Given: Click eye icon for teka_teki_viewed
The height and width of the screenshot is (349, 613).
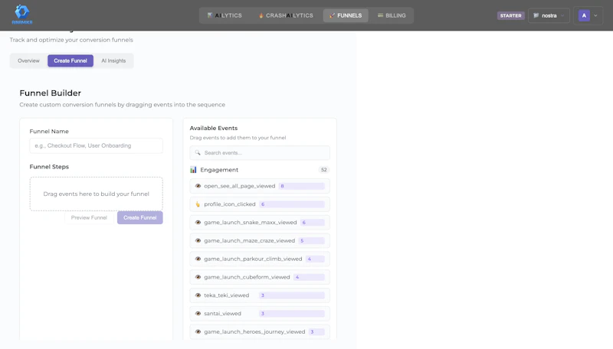Looking at the screenshot, I should [198, 295].
